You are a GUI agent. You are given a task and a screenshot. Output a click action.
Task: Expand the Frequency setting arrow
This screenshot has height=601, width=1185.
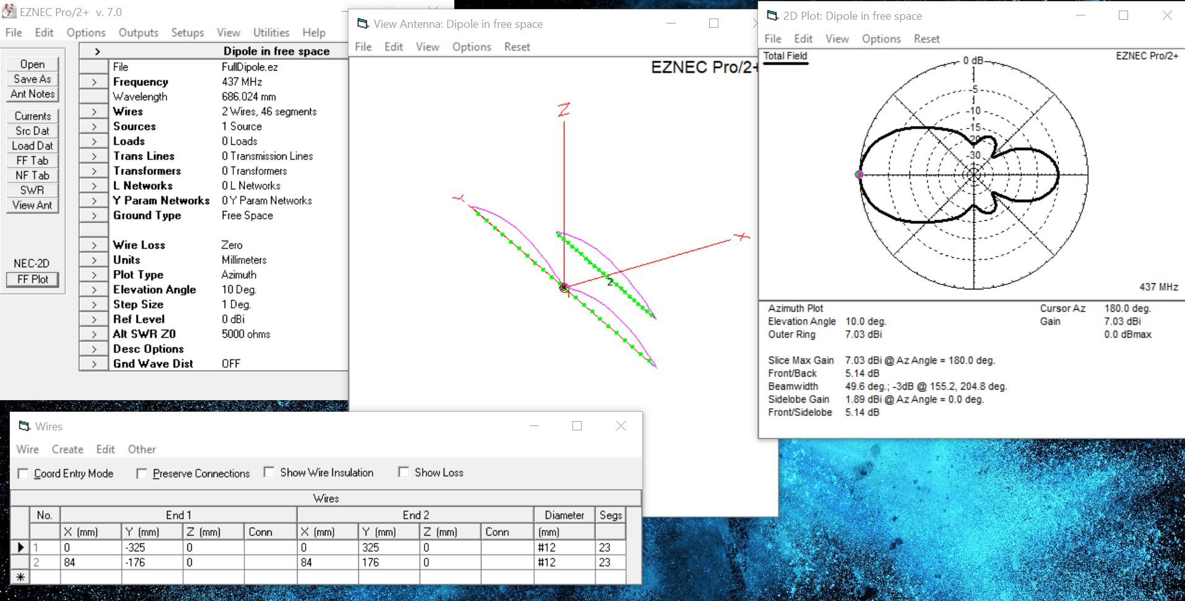(x=94, y=82)
